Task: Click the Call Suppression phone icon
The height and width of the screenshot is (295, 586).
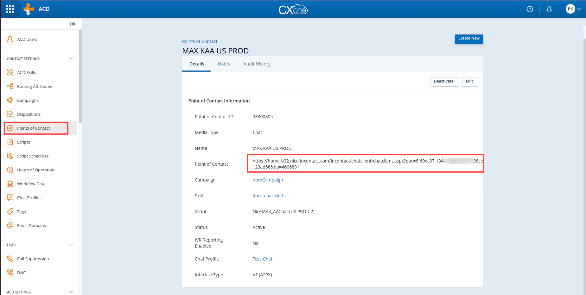Action: click(10, 259)
